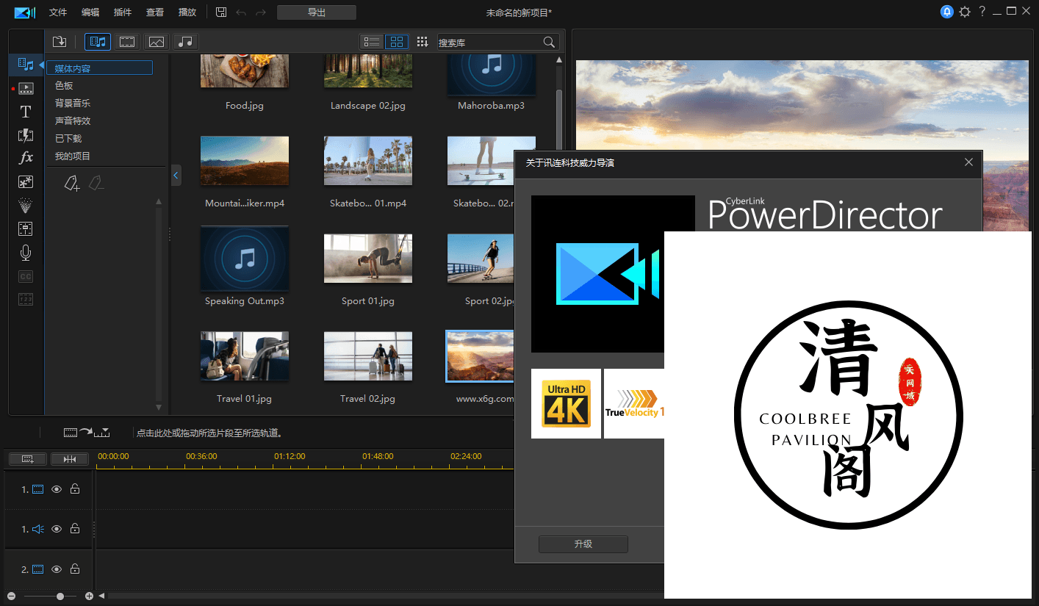Open the title room T icon
Image resolution: width=1039 pixels, height=606 pixels.
[x=26, y=112]
